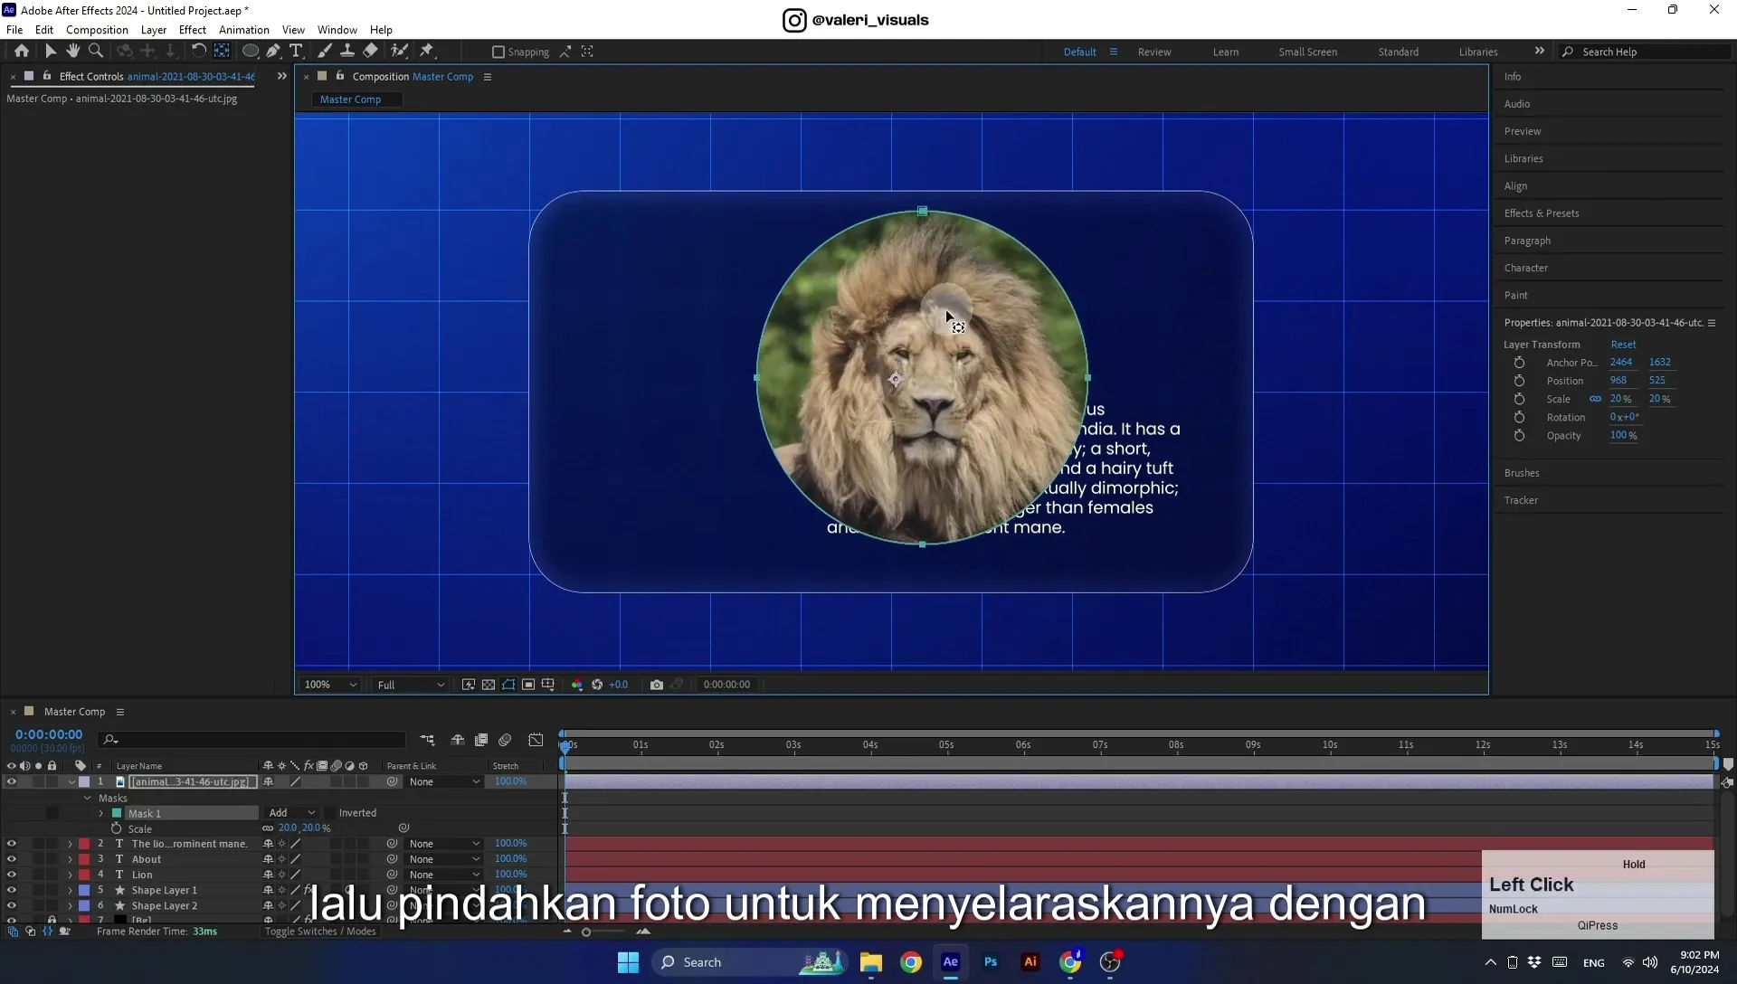Hide the animal jpg layer
Viewport: 1737px width, 984px height.
pos(12,781)
